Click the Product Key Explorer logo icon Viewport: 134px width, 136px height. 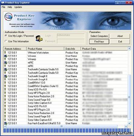[8, 17]
